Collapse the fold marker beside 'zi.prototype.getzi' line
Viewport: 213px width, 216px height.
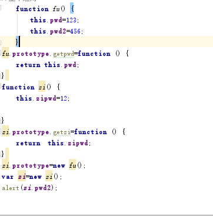coord(1,131)
